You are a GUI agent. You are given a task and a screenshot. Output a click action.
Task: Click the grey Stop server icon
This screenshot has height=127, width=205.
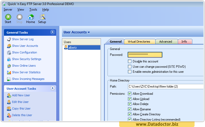20,17
